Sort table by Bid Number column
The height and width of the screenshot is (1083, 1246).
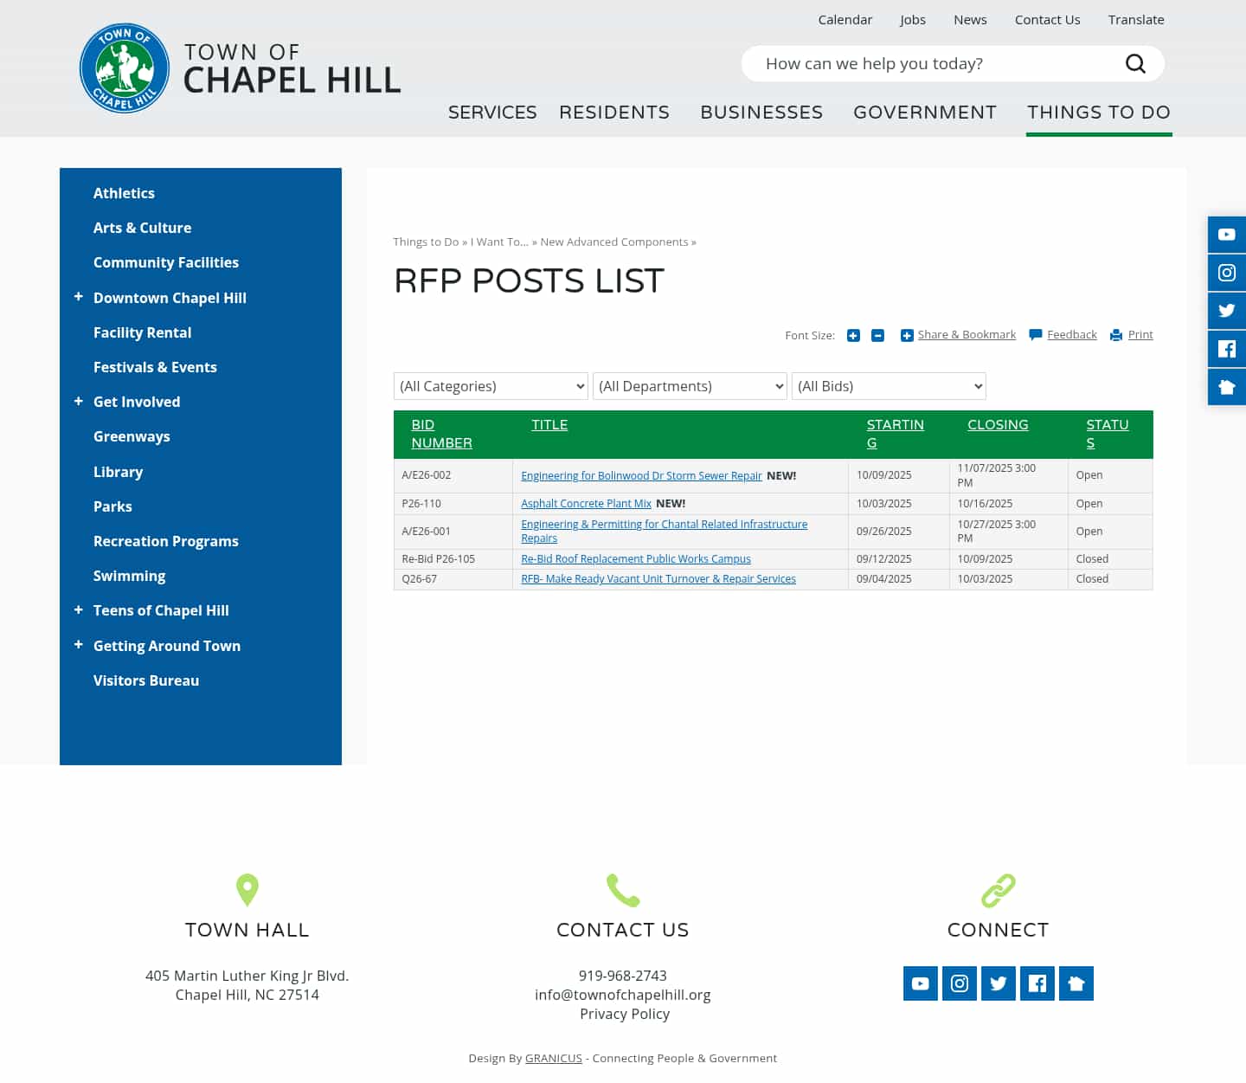[441, 434]
